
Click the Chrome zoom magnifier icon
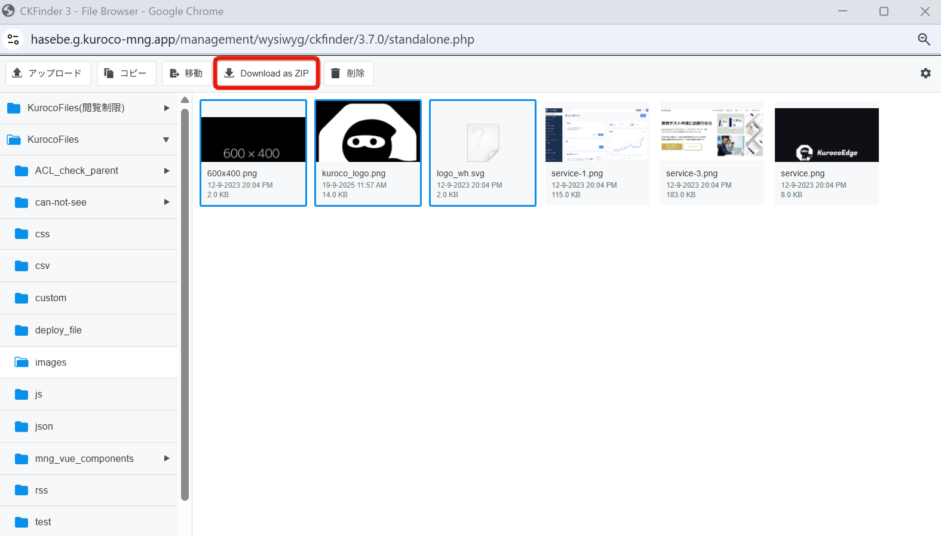coord(924,39)
